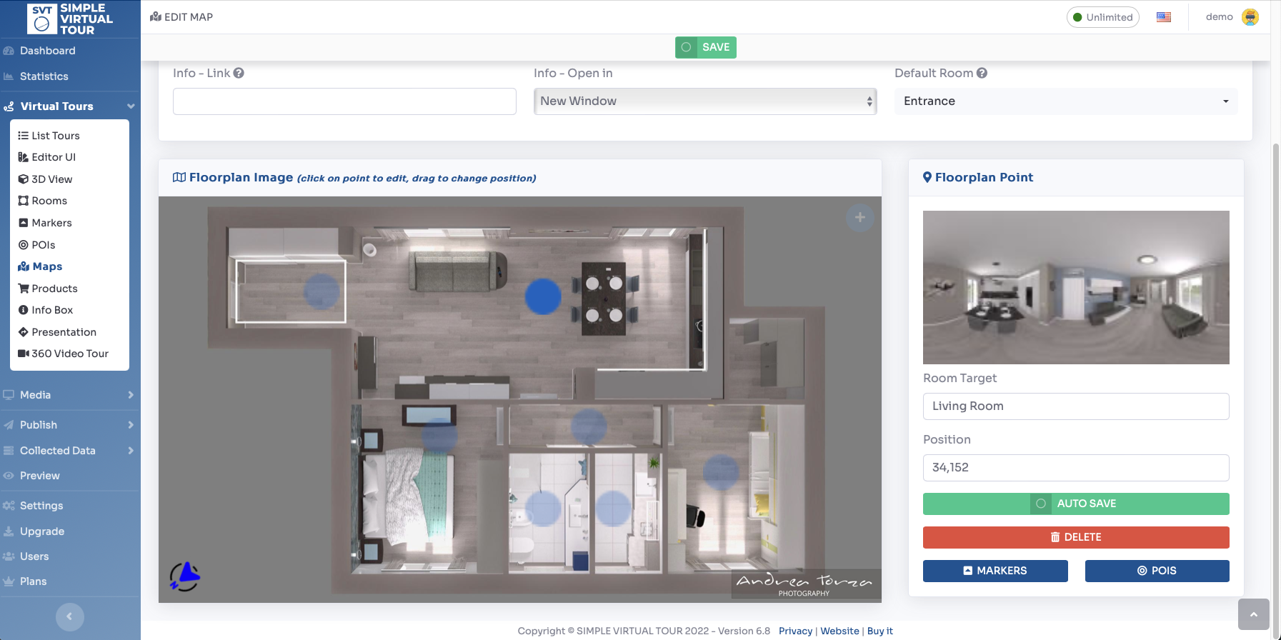Open the Default Room Entrance dropdown
This screenshot has width=1281, height=640.
tap(1065, 101)
